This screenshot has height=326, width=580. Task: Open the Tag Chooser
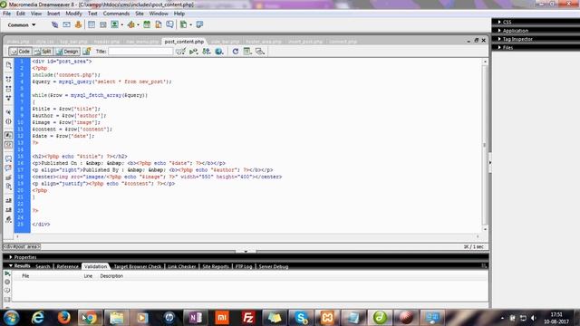[199, 24]
